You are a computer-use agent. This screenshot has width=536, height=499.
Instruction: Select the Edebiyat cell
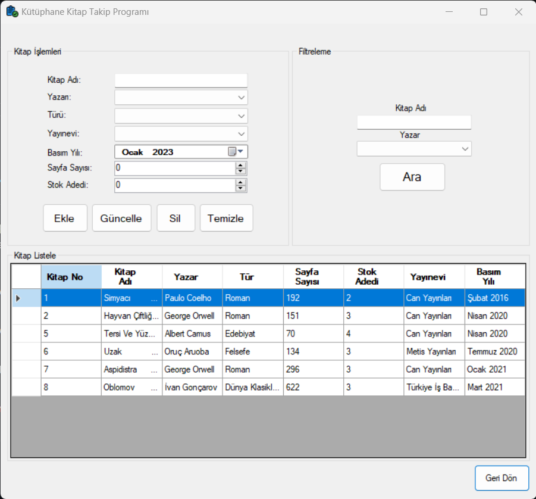click(x=253, y=333)
